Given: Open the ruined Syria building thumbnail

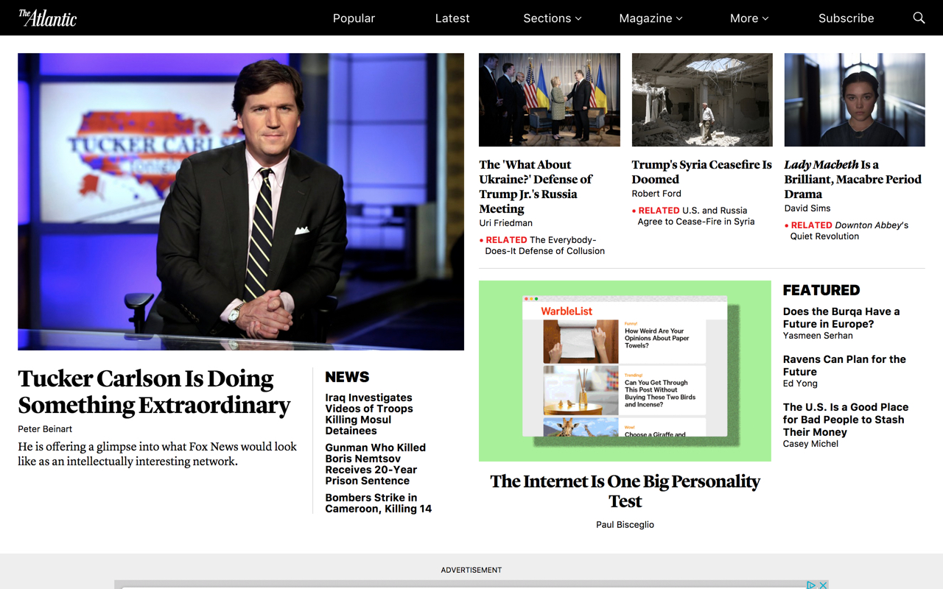Looking at the screenshot, I should (x=702, y=99).
